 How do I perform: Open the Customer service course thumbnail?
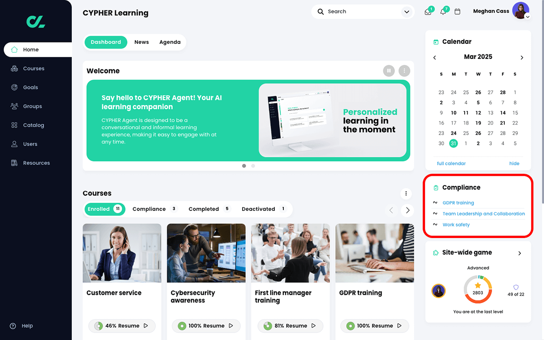(122, 253)
